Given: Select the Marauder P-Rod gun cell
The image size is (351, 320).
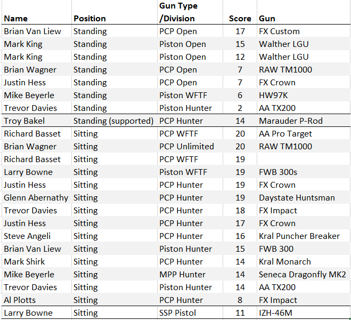Looking at the screenshot, I should [304, 121].
